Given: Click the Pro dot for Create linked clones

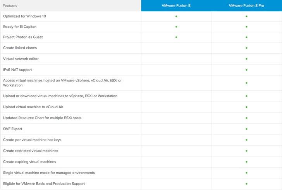Looking at the screenshot, I should tap(247, 48).
